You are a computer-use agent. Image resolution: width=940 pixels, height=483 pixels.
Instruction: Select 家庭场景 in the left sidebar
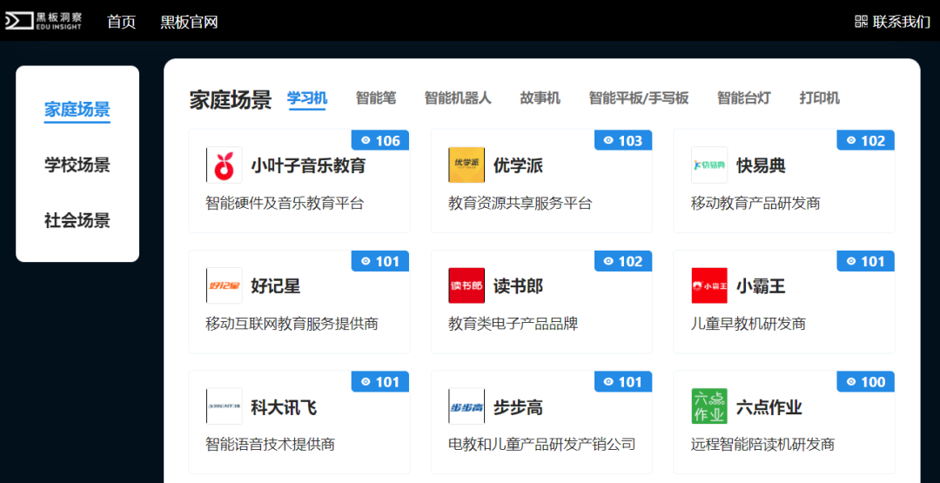[x=77, y=111]
